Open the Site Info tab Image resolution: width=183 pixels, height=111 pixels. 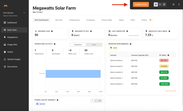pos(59,20)
